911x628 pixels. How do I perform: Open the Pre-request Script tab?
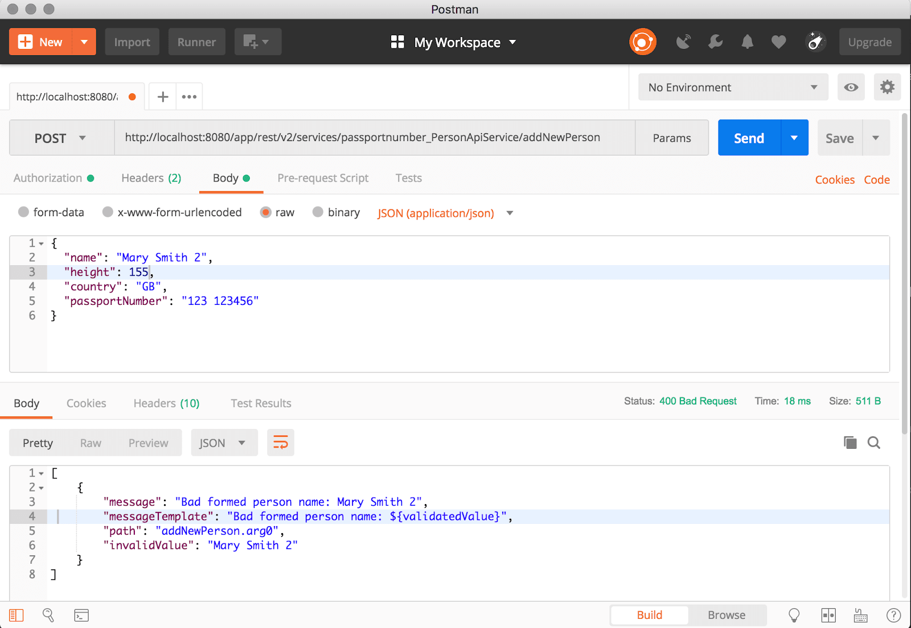322,178
